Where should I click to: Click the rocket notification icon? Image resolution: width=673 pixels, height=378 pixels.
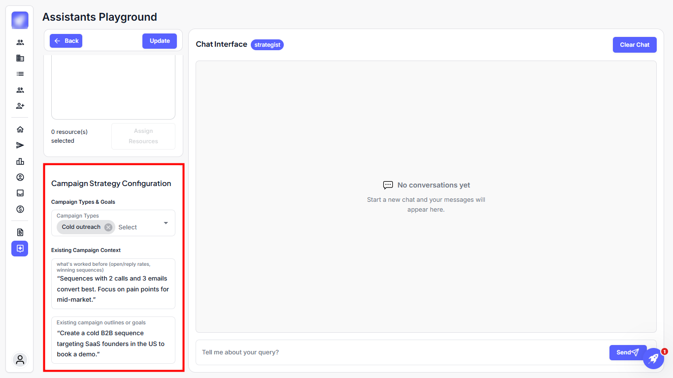click(653, 358)
